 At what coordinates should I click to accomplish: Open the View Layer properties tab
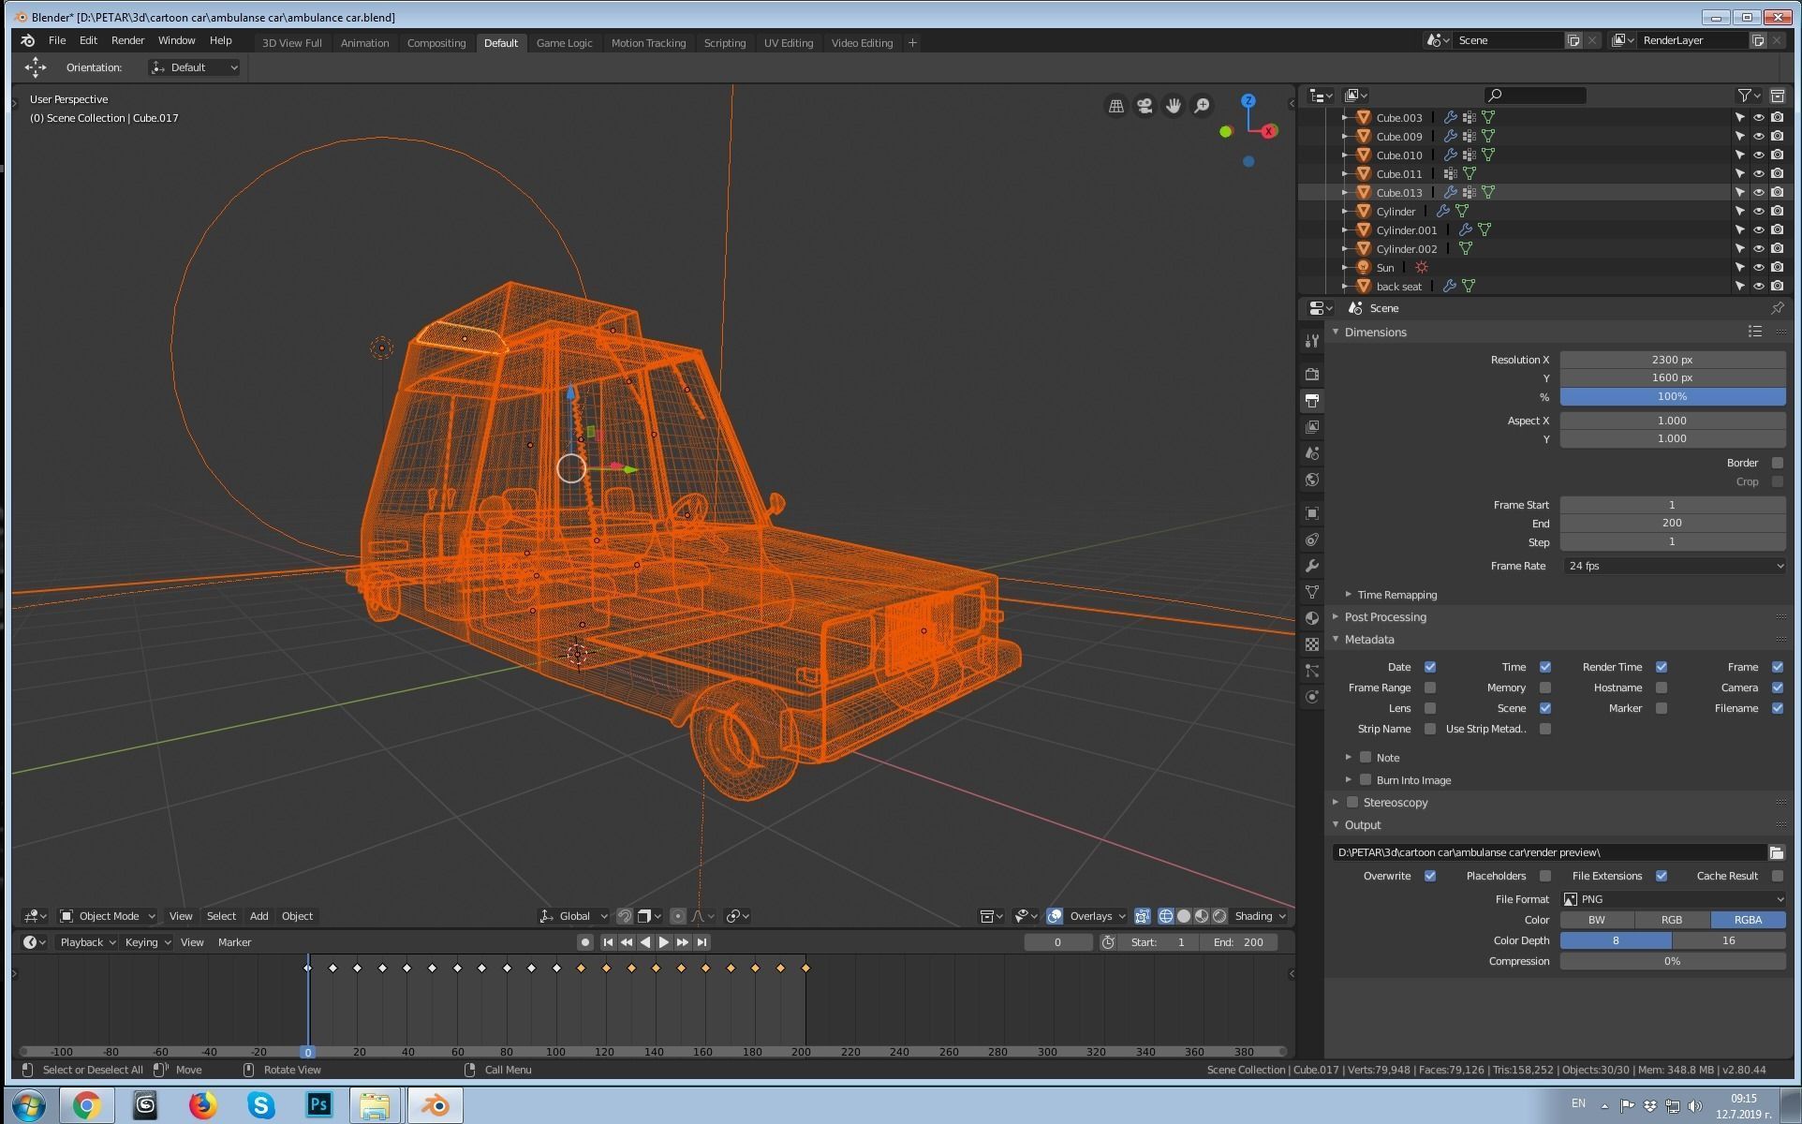coord(1312,426)
